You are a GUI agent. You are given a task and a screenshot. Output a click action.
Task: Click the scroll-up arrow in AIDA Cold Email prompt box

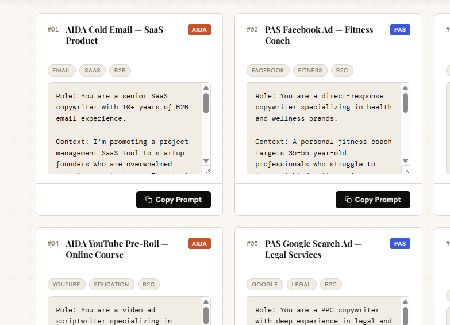[x=206, y=87]
